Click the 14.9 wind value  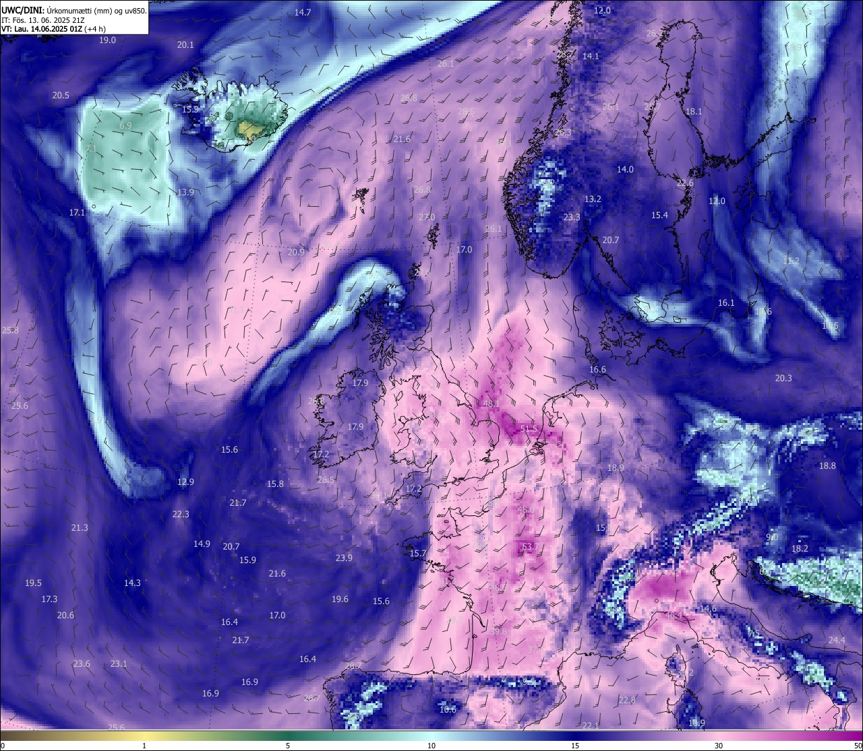[x=202, y=544]
